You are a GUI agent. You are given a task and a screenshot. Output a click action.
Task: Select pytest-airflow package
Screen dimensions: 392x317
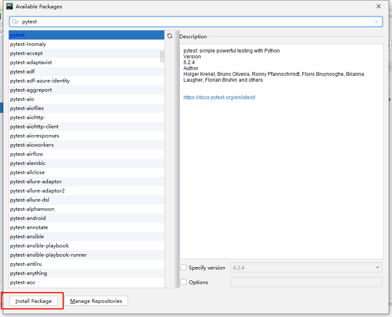tap(86, 154)
